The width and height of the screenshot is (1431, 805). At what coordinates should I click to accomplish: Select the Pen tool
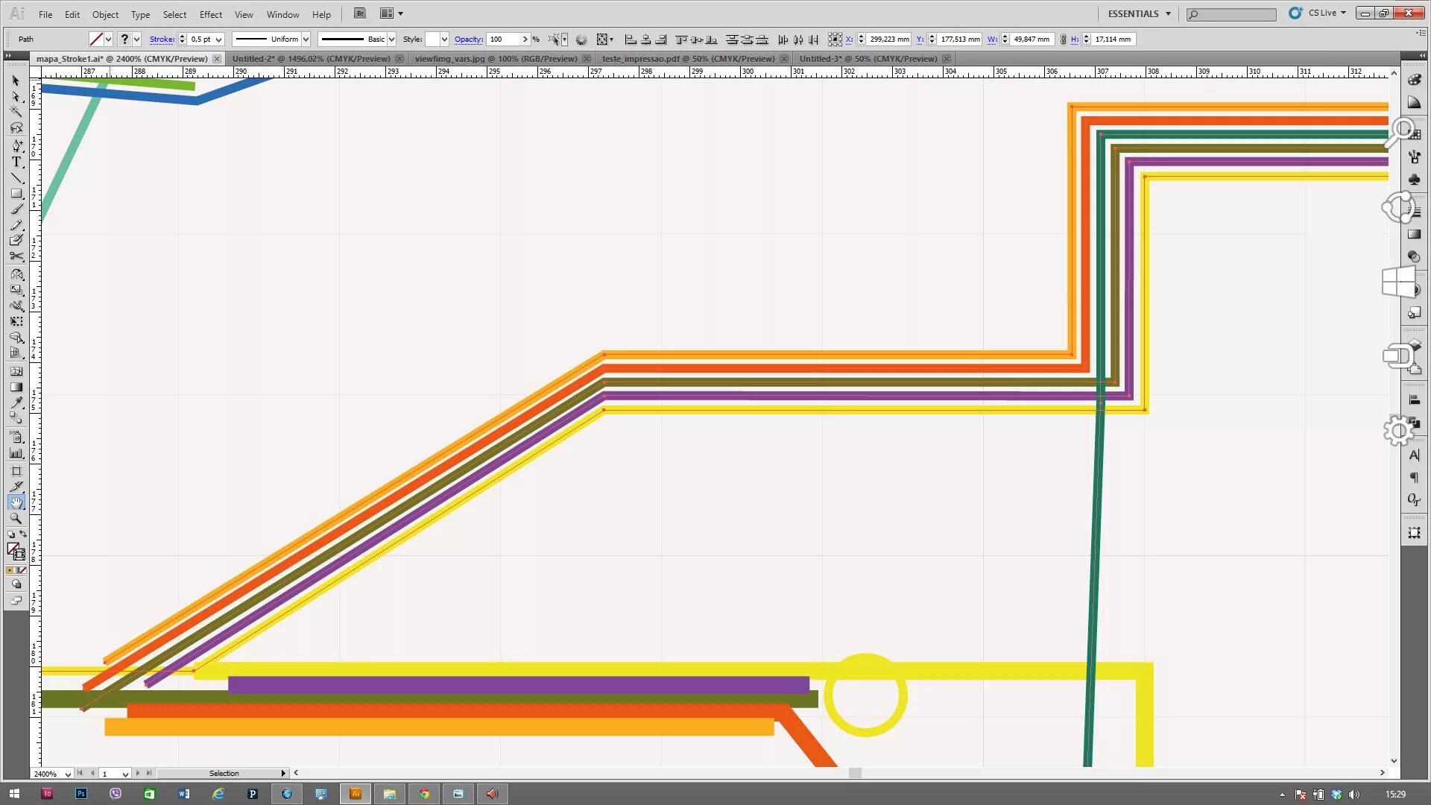[16, 145]
